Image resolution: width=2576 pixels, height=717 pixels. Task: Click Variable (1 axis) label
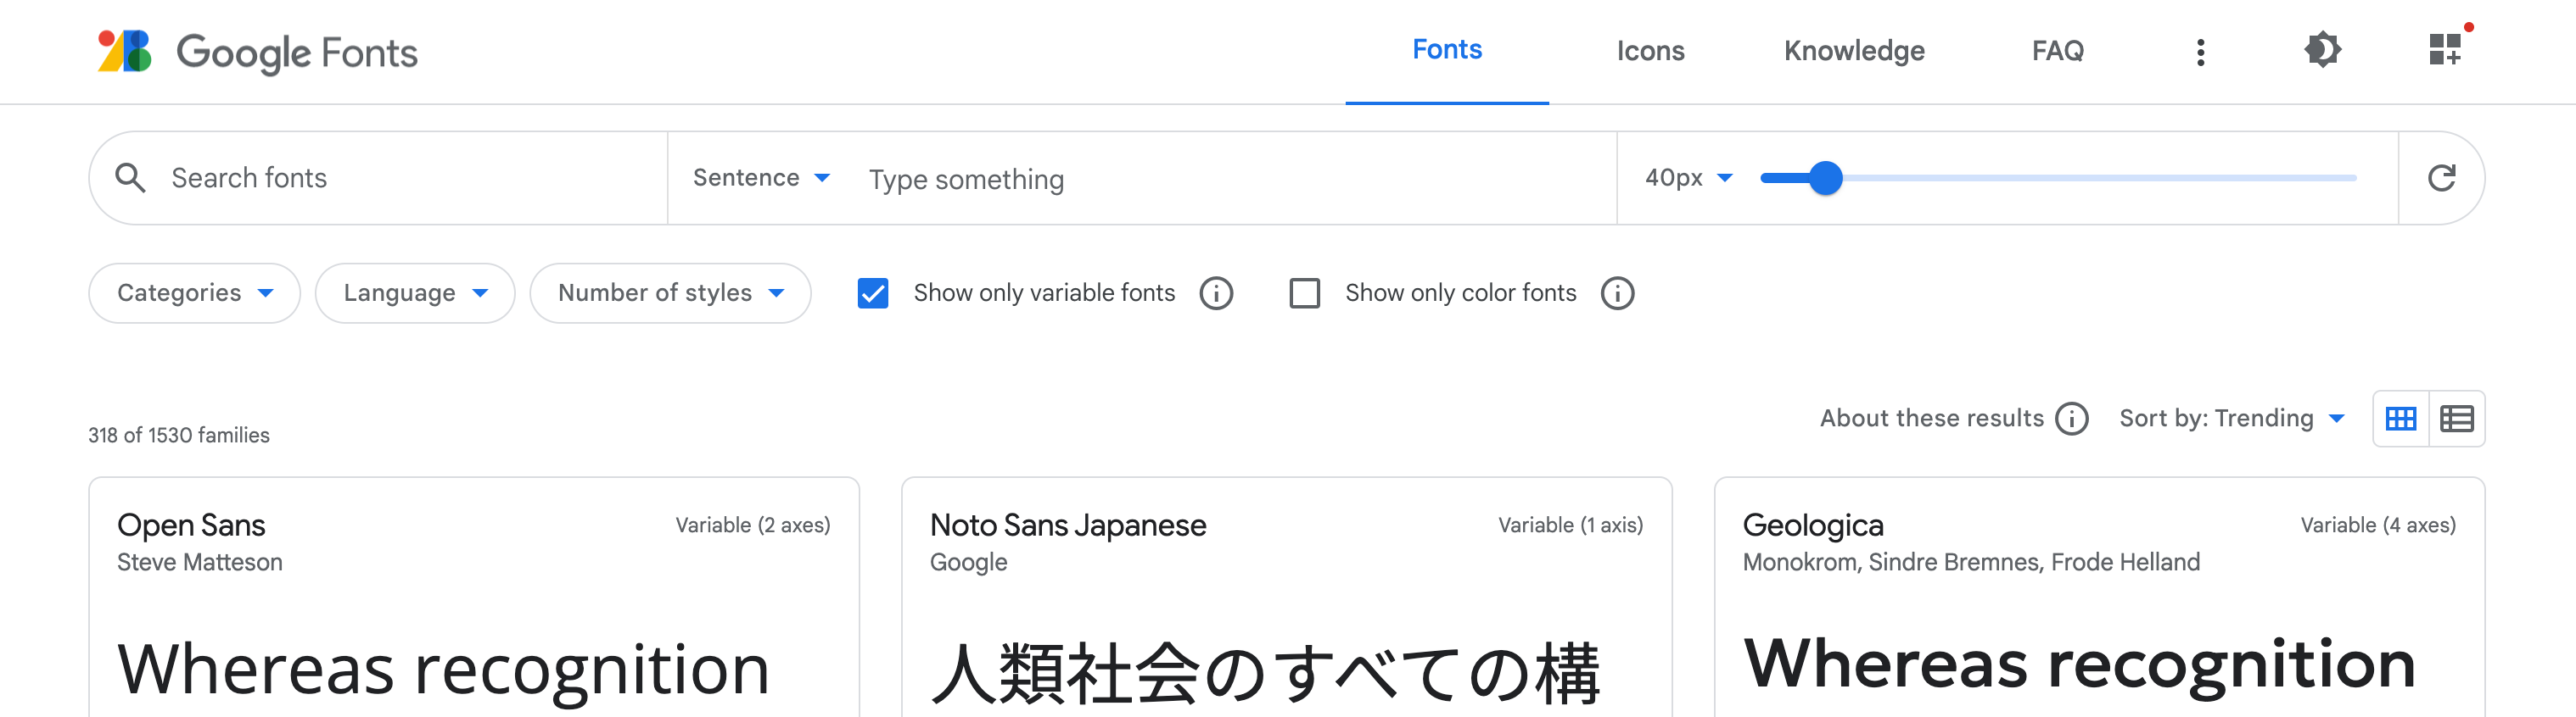1570,525
